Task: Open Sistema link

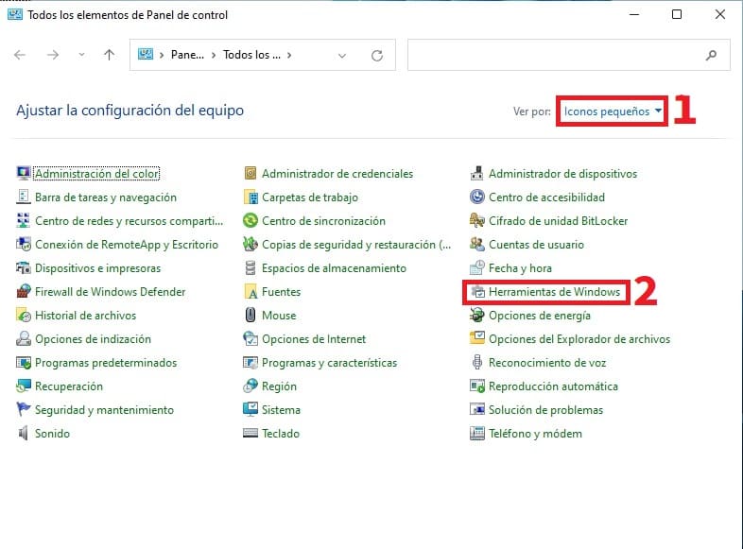Action: tap(281, 410)
